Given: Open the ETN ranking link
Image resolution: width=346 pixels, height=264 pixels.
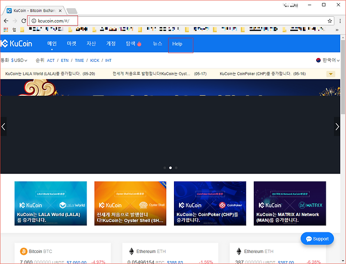Looking at the screenshot, I should tap(65, 60).
